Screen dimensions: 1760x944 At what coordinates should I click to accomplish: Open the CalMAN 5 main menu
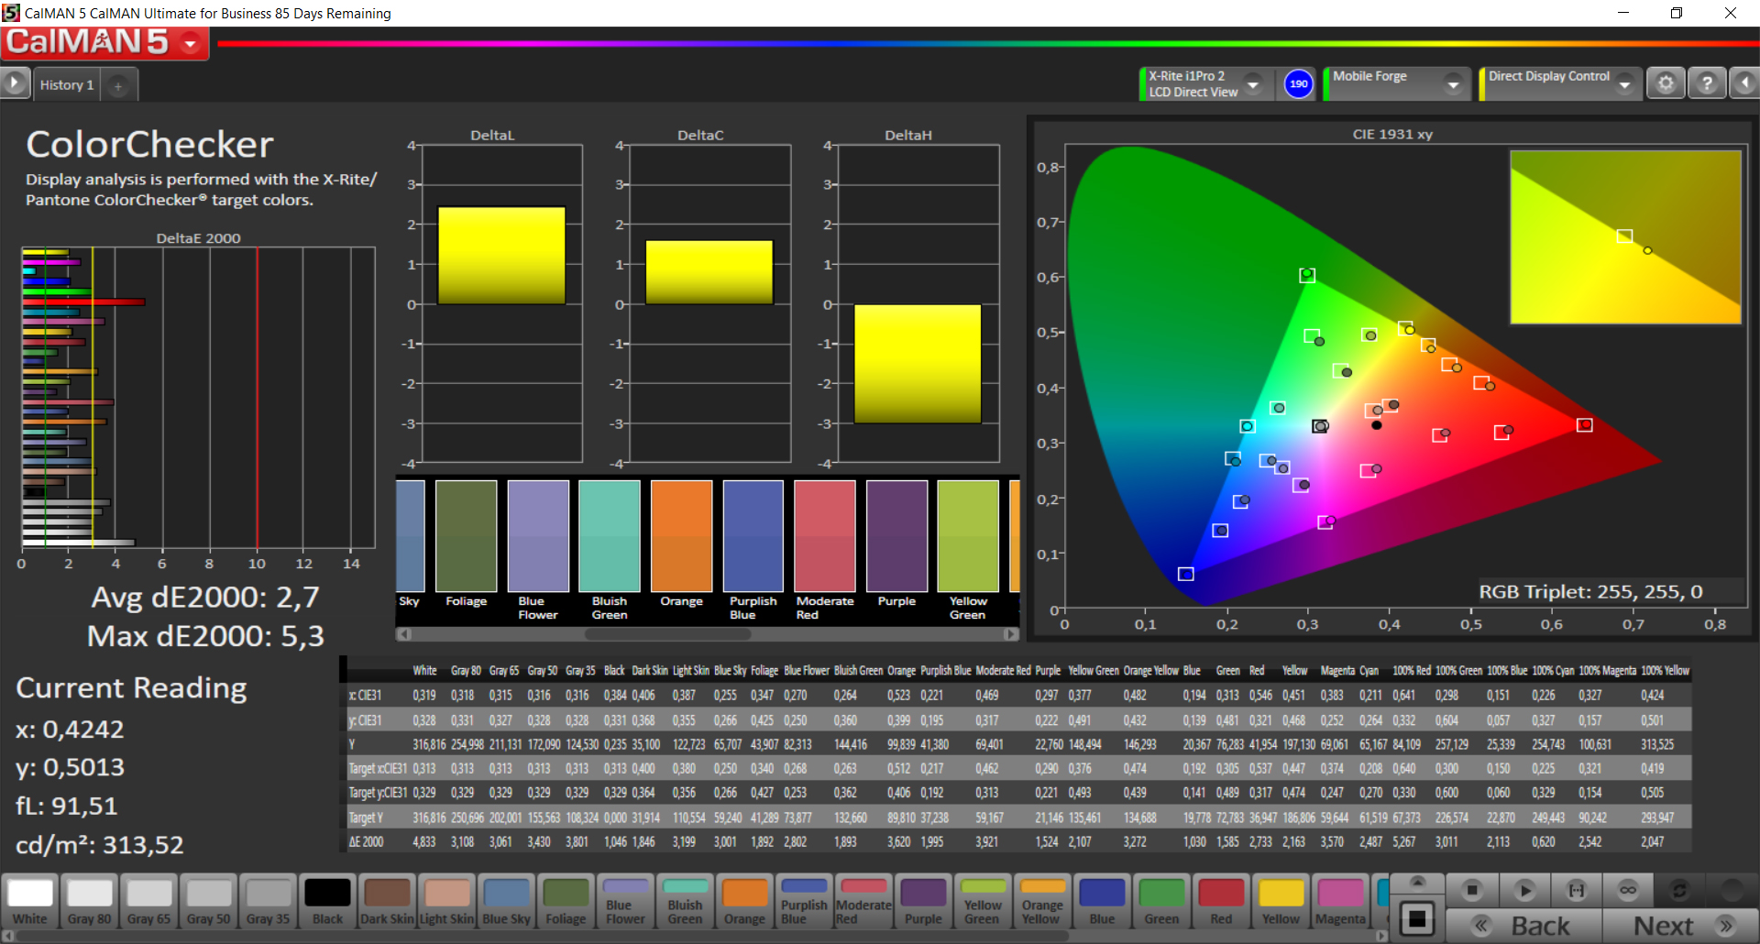click(191, 43)
